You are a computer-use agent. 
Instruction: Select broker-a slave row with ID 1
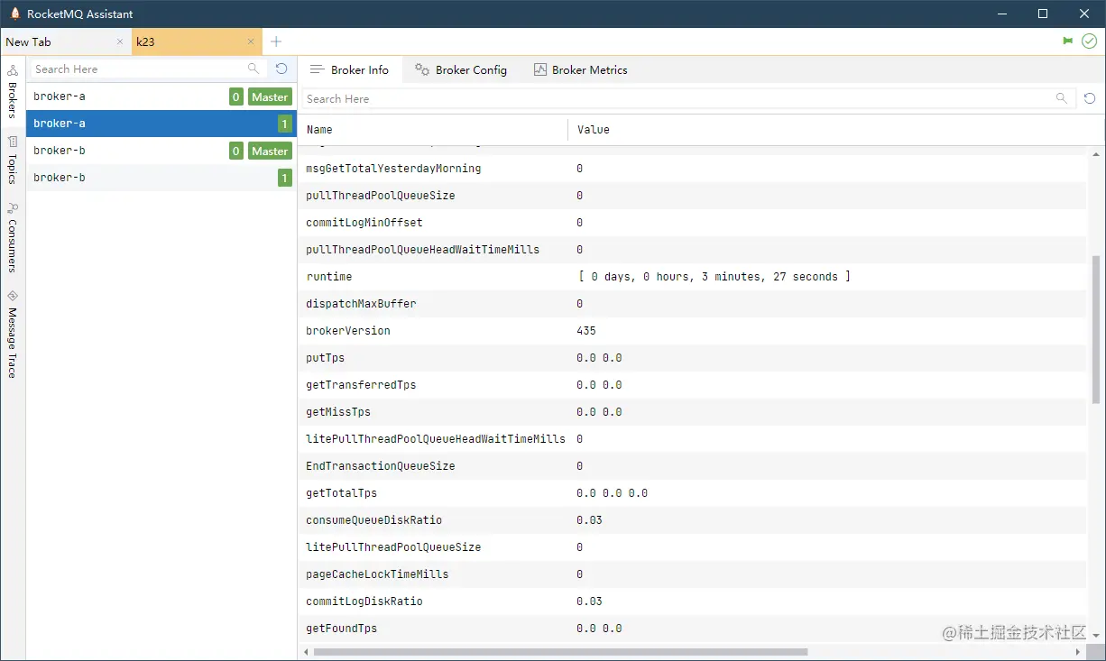161,124
